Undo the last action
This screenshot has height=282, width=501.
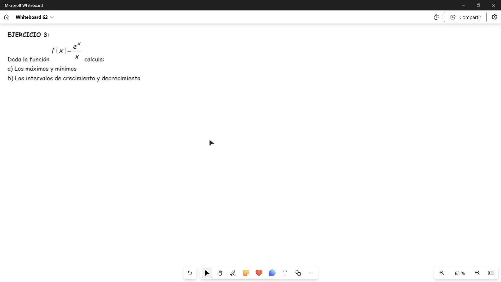click(x=190, y=273)
